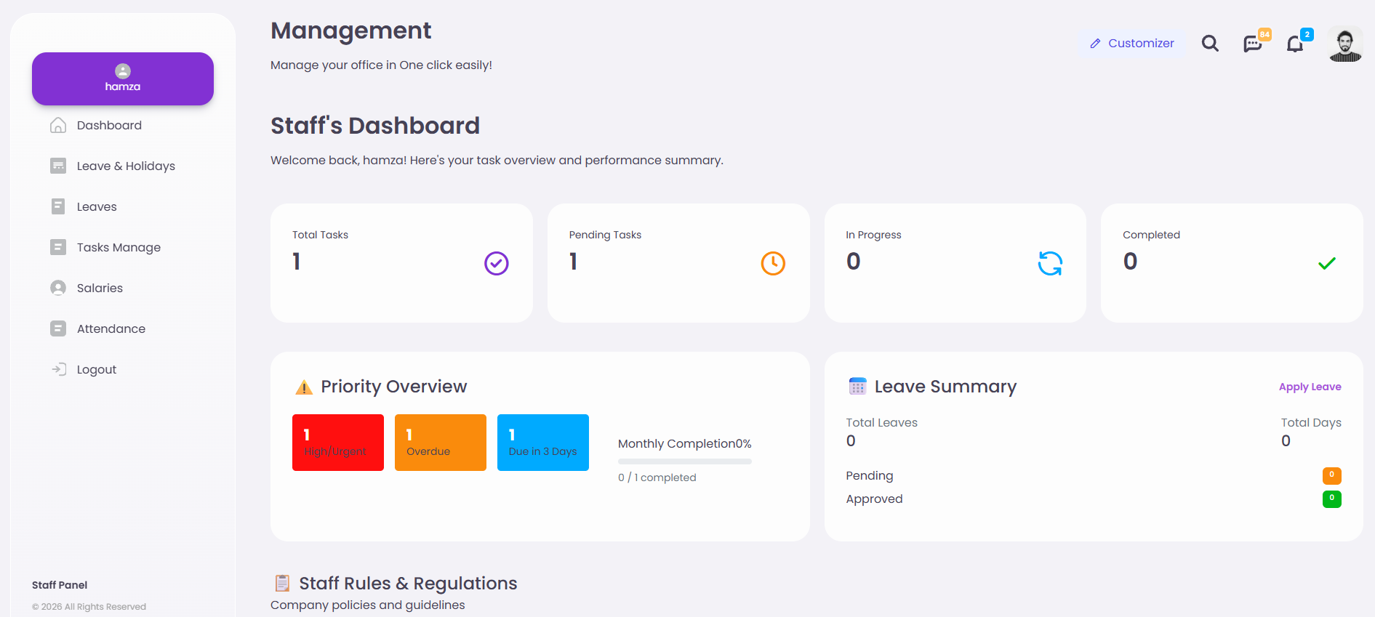Image resolution: width=1375 pixels, height=617 pixels.
Task: Click the "Total Leaves" label
Action: tap(881, 422)
